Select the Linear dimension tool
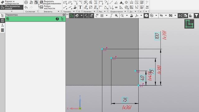This screenshot has width=199, height=112. [x=101, y=2]
